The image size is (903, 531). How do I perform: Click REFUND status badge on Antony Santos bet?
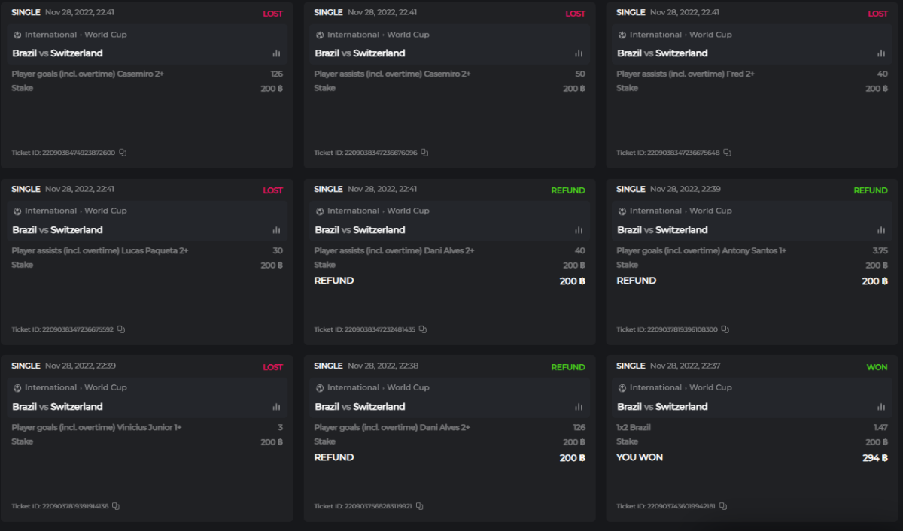(870, 190)
